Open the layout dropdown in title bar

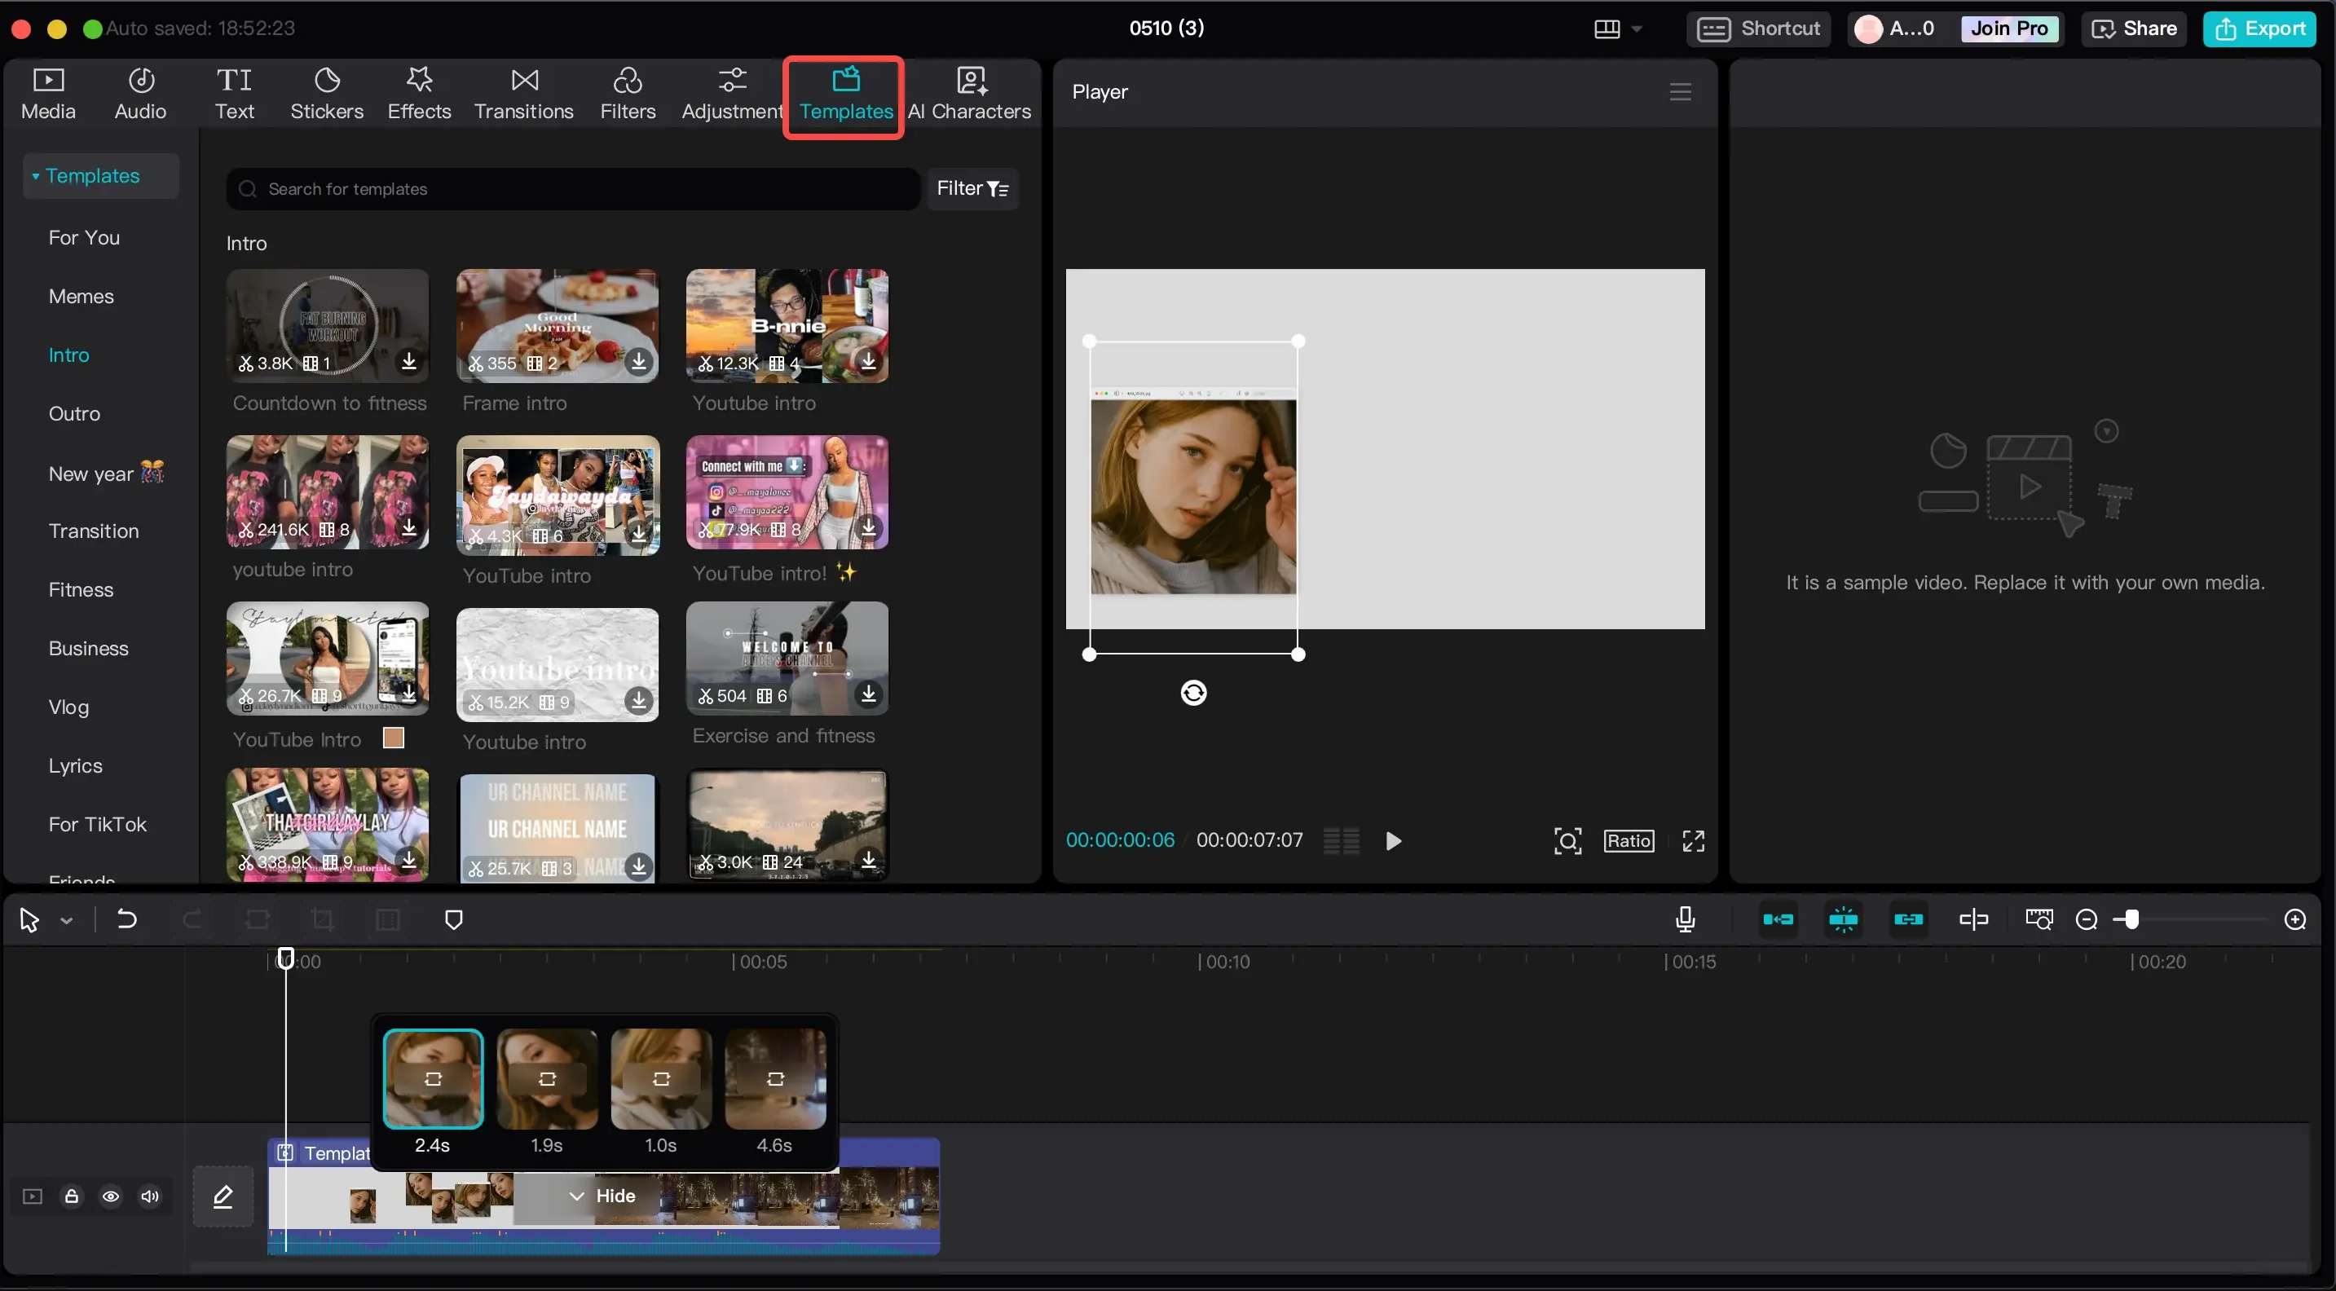point(1617,28)
